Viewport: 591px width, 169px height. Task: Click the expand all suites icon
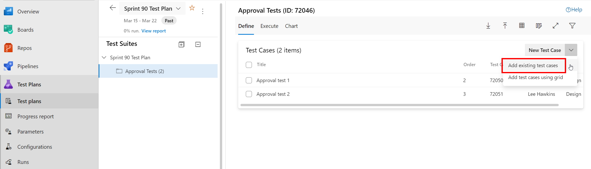(181, 45)
